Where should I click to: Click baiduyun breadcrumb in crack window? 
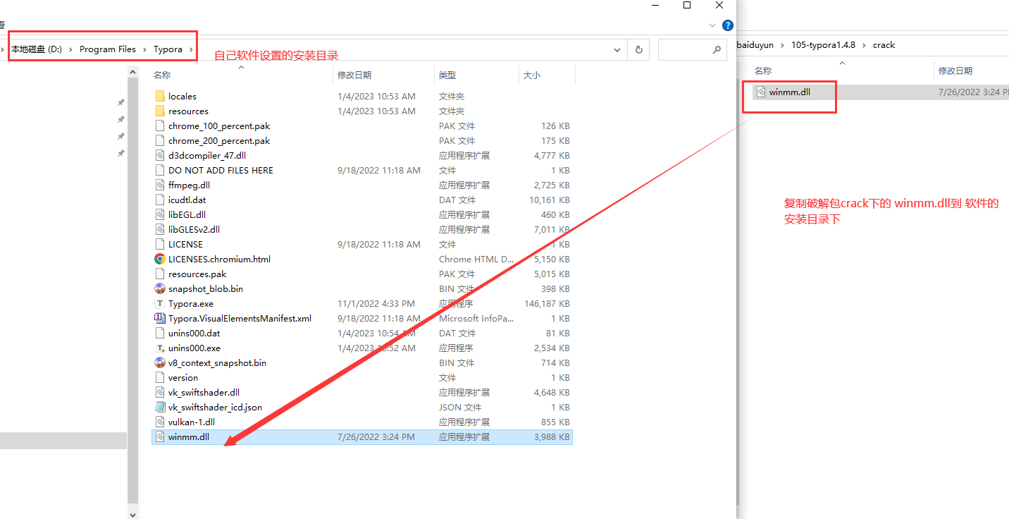[755, 44]
